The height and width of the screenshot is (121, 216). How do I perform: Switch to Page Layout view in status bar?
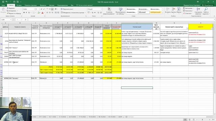click(189, 120)
